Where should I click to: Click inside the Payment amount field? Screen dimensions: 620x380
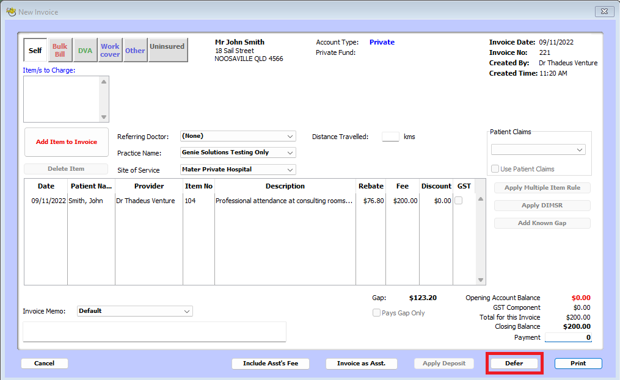pos(568,337)
